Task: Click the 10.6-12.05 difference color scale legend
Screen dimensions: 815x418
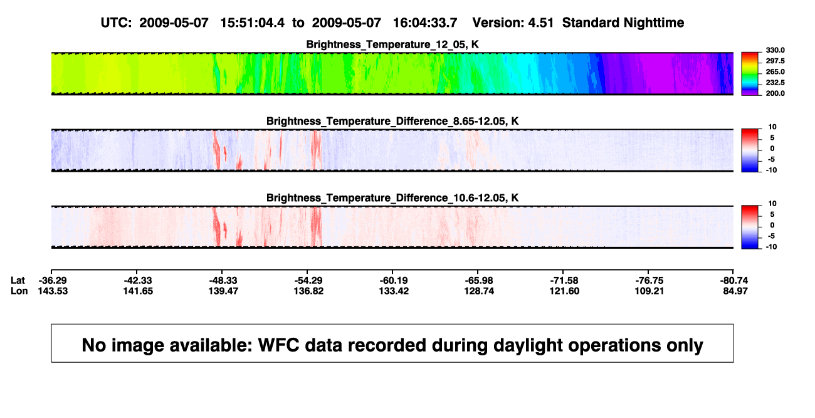Action: [x=750, y=225]
